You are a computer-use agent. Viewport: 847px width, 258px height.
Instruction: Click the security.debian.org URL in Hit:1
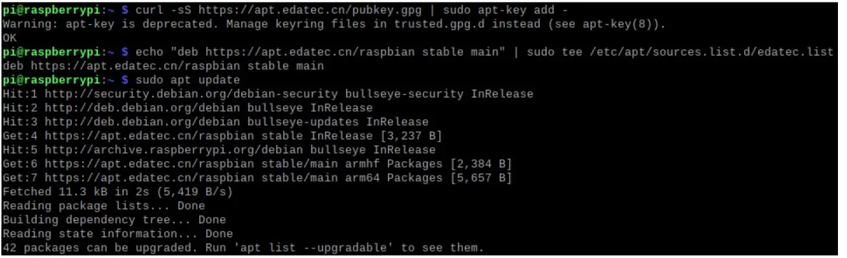pos(191,94)
